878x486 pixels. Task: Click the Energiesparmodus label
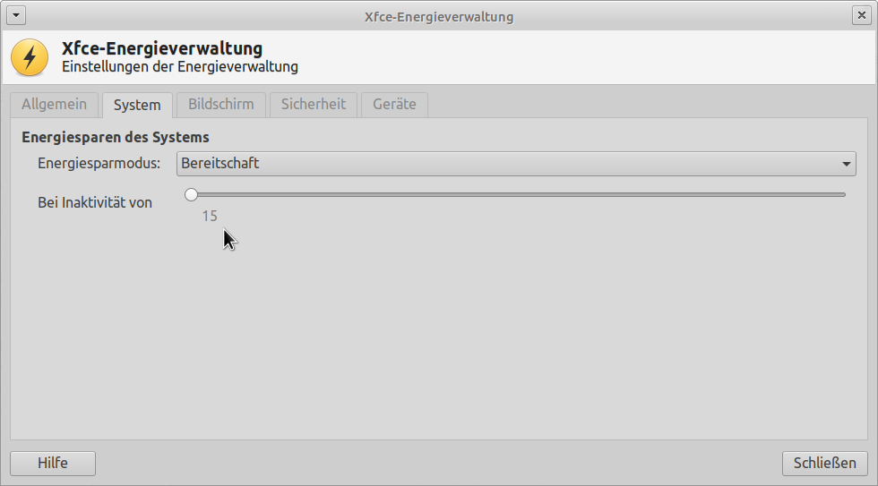(99, 163)
